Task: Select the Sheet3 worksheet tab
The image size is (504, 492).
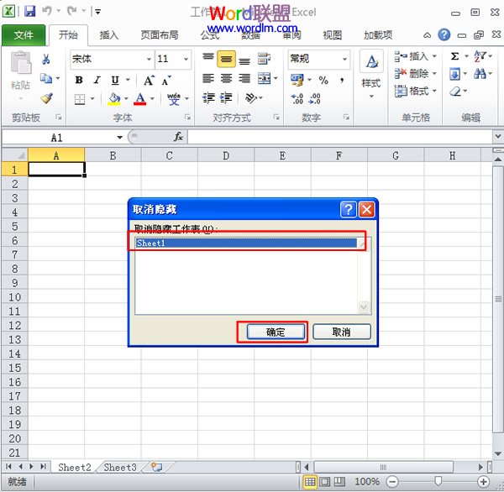Action: click(119, 468)
